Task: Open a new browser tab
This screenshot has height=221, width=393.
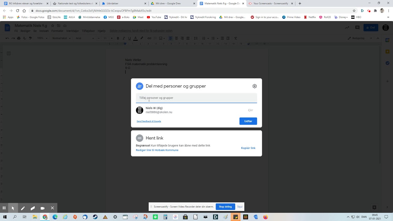Action: point(300,3)
